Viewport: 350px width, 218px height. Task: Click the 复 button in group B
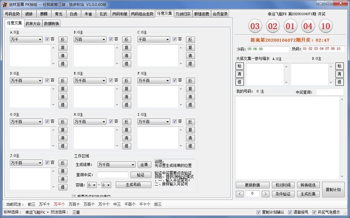(x=127, y=48)
